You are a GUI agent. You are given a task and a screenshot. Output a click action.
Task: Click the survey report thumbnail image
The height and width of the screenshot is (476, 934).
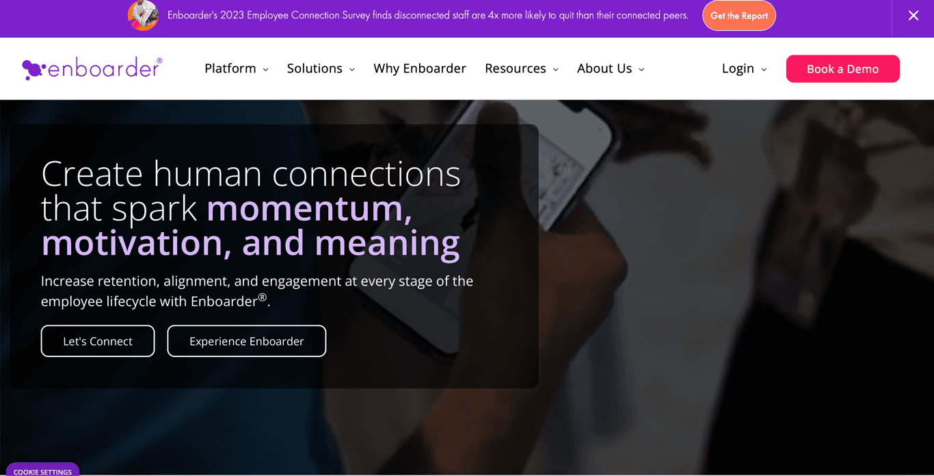(x=143, y=16)
